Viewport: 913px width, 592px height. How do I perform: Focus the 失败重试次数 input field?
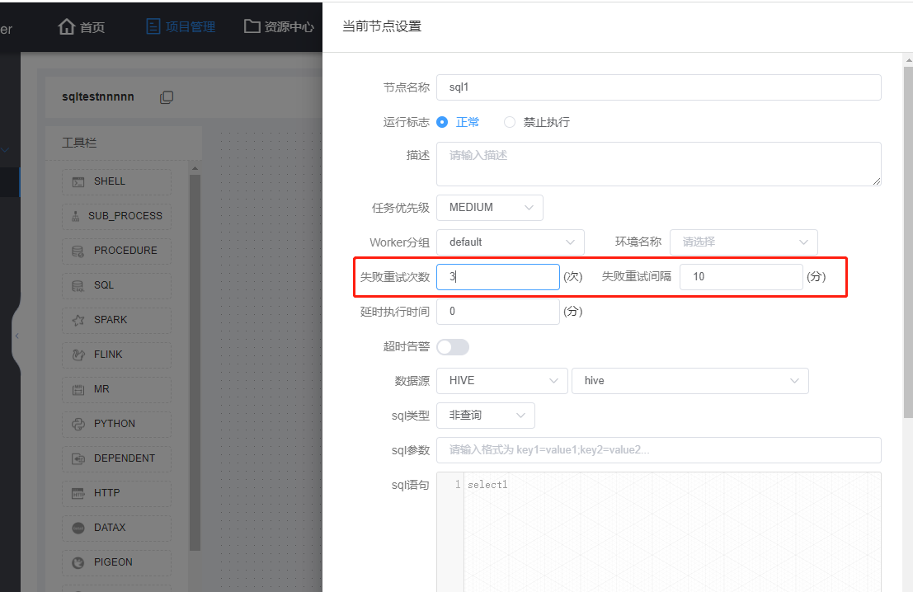click(x=498, y=277)
